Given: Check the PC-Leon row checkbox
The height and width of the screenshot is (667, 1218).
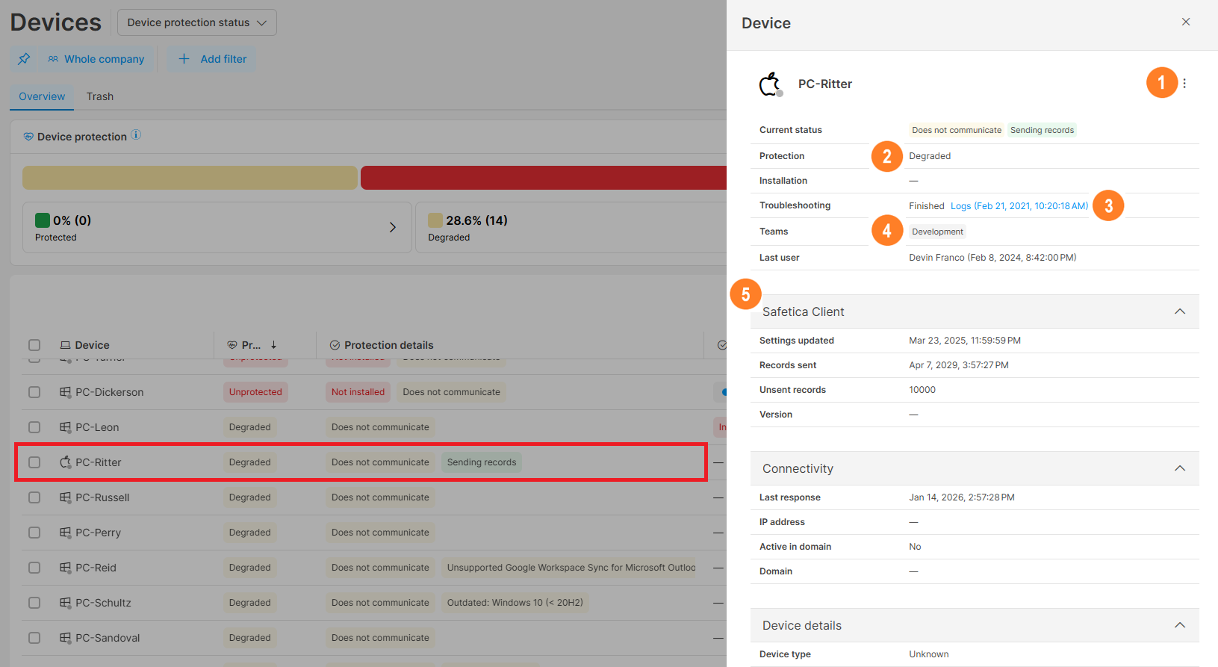Looking at the screenshot, I should tap(34, 427).
